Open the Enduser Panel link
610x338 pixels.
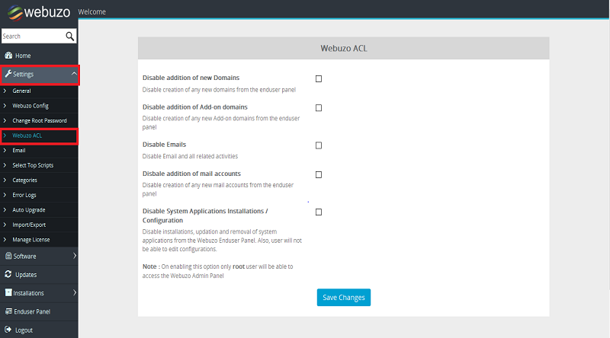pos(32,311)
